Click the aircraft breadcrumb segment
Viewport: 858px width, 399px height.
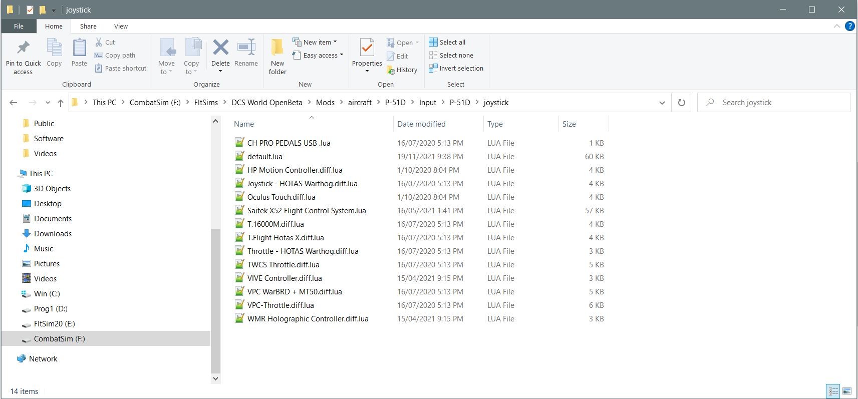click(x=360, y=103)
